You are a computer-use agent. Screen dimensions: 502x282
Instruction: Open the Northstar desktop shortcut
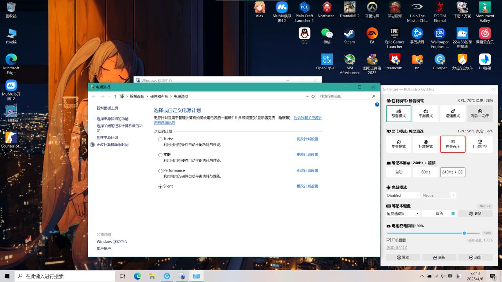(x=327, y=10)
